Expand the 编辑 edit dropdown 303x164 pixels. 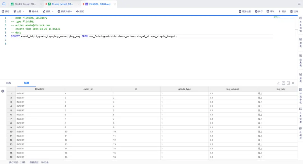(x=48, y=12)
